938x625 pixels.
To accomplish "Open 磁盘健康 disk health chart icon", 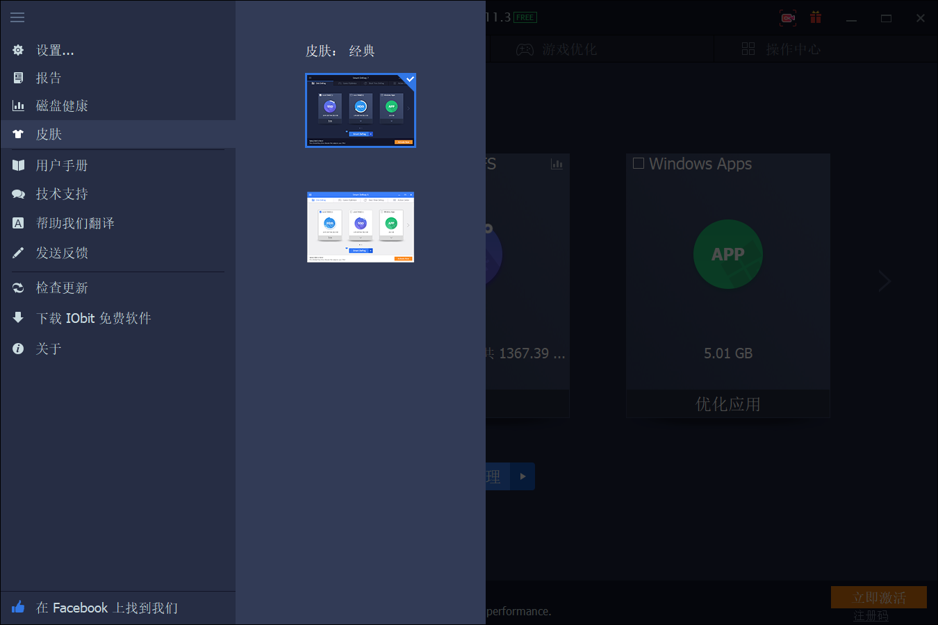I will click(17, 105).
